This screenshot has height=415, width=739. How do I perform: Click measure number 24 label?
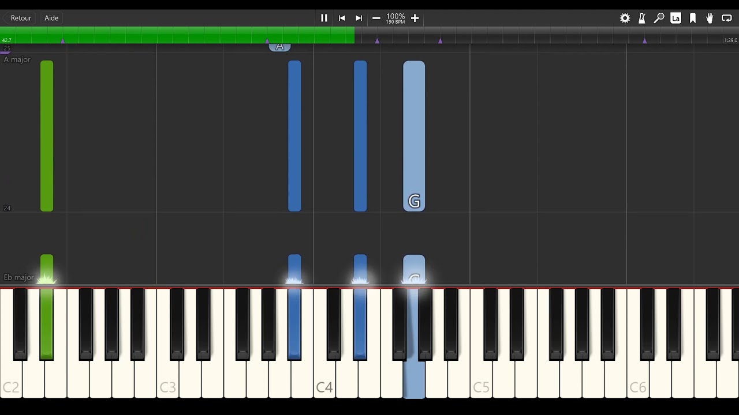(7, 208)
